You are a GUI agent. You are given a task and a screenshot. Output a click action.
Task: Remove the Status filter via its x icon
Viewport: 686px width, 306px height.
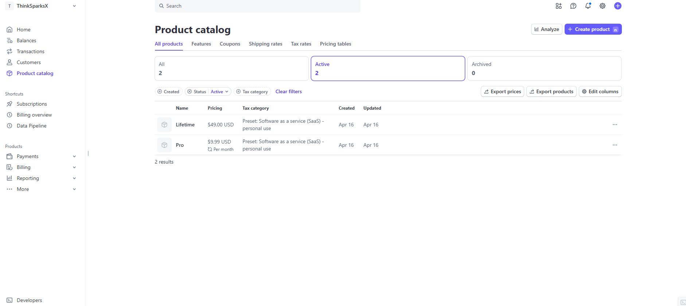click(190, 91)
